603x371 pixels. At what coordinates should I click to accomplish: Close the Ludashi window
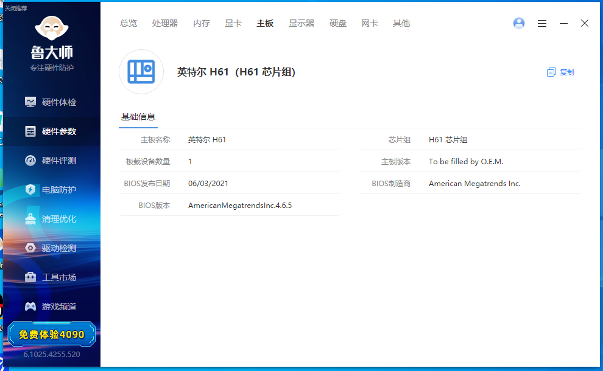coord(585,24)
